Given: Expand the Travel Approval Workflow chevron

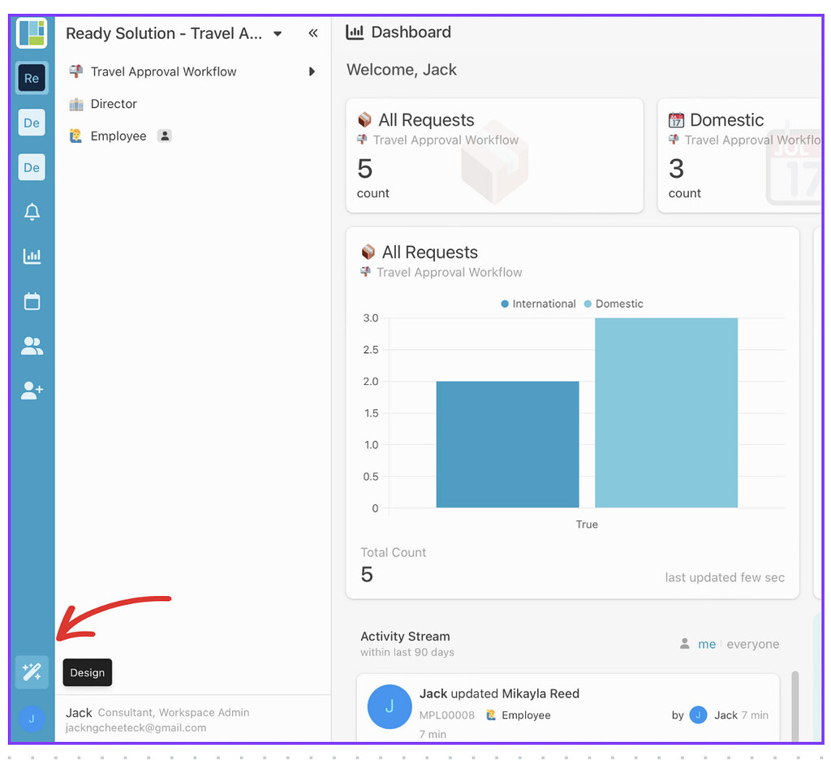Looking at the screenshot, I should click(x=312, y=71).
